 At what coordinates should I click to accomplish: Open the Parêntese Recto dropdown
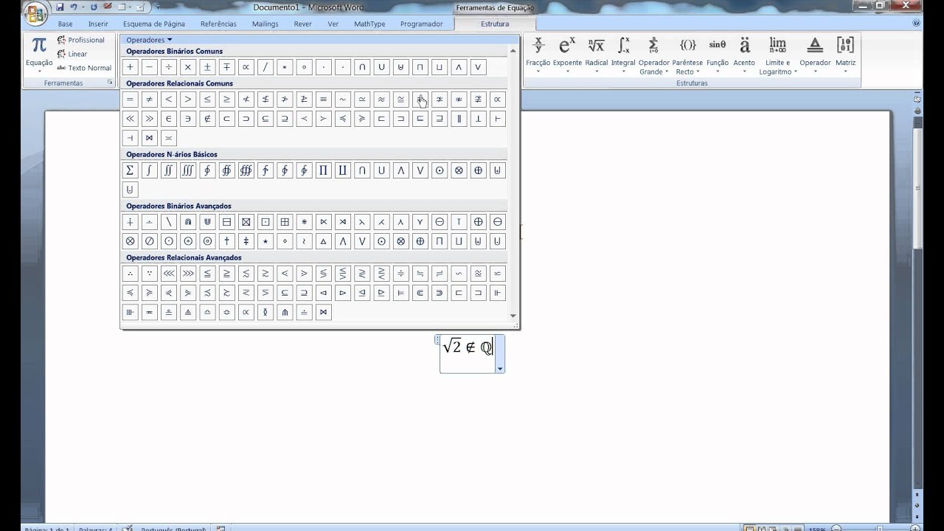click(687, 55)
